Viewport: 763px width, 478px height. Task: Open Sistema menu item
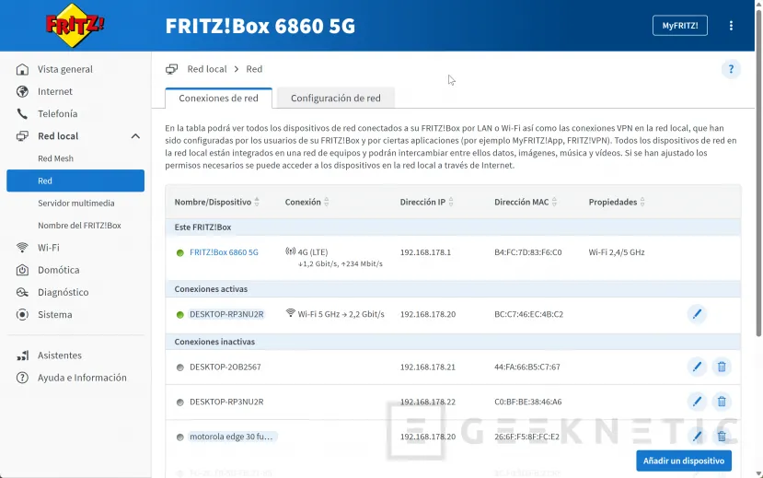pyautogui.click(x=55, y=315)
